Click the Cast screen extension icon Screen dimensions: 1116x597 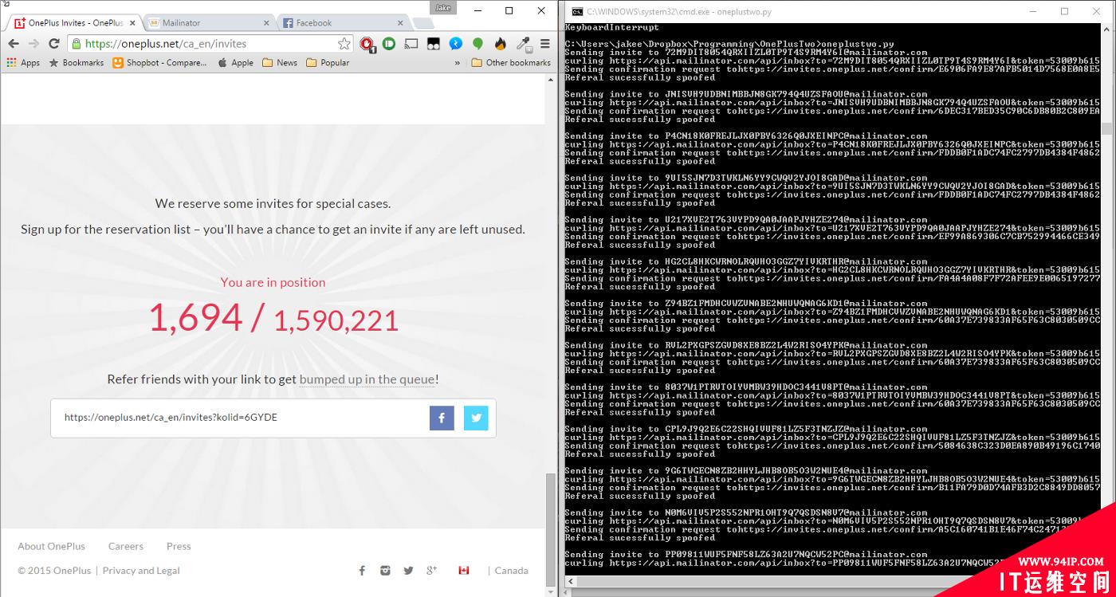[x=411, y=44]
